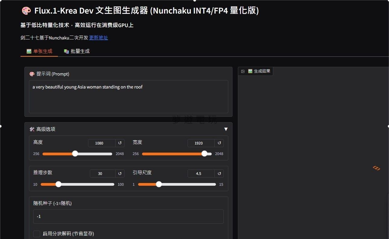
Task: Click the palette icon in the page title
Action: (26, 11)
